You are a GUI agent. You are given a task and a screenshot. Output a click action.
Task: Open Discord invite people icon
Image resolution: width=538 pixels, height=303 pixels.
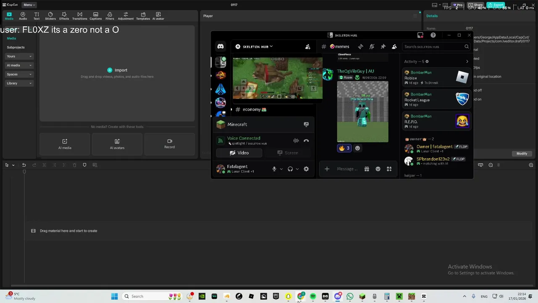click(308, 47)
